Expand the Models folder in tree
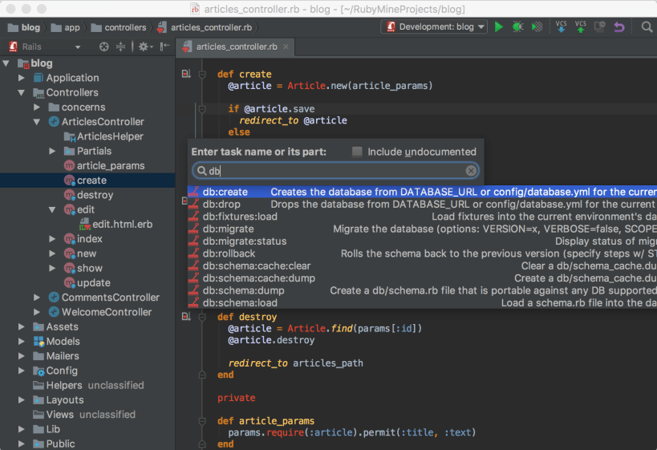This screenshot has width=657, height=450. point(22,342)
